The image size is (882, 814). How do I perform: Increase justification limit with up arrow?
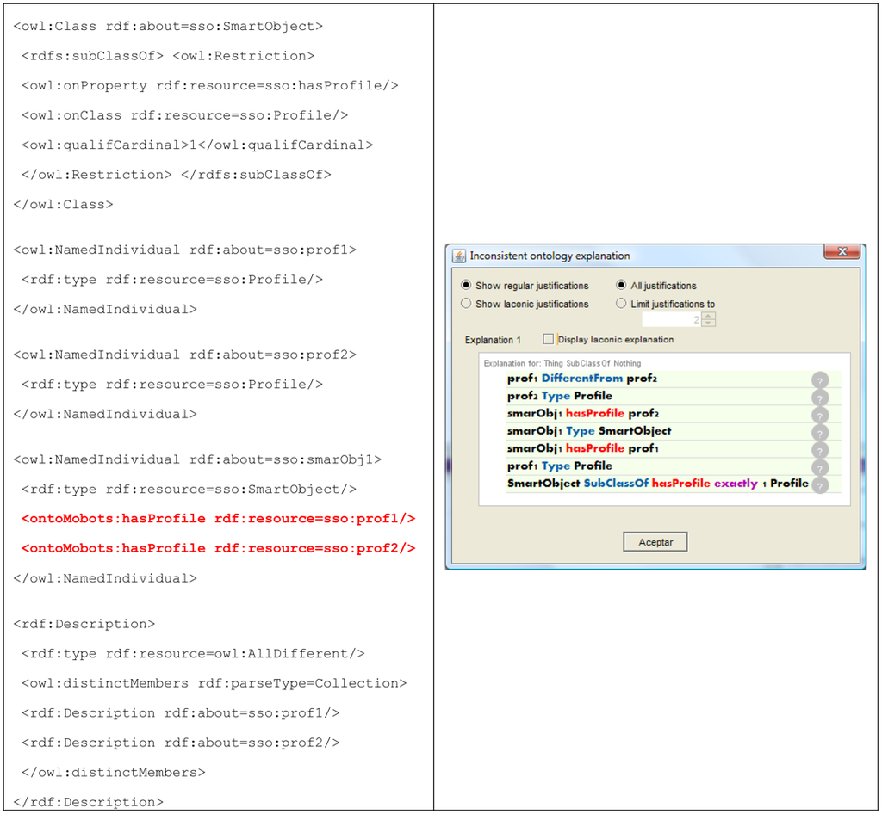point(708,316)
